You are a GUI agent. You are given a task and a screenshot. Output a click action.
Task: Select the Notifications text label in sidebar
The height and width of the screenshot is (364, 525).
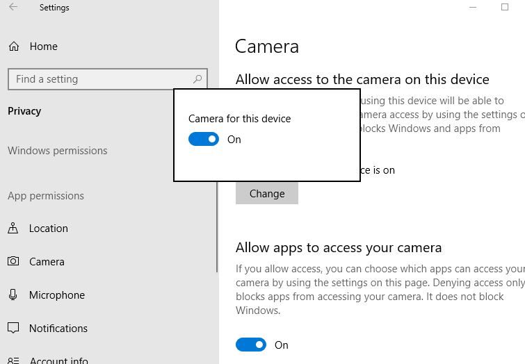click(58, 329)
